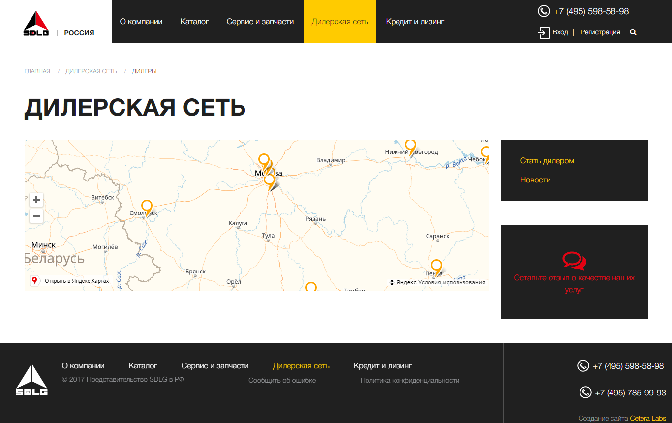
Task: Select the Smolensk dealer map pin
Action: tap(147, 207)
